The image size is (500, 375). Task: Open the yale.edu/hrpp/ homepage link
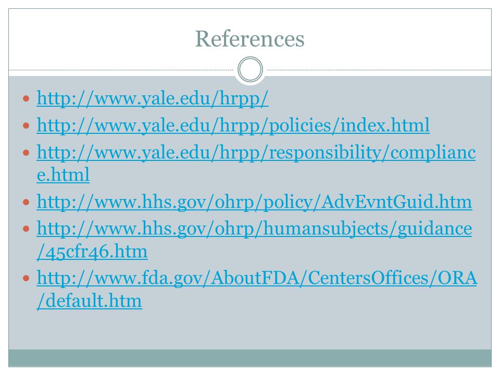[153, 98]
